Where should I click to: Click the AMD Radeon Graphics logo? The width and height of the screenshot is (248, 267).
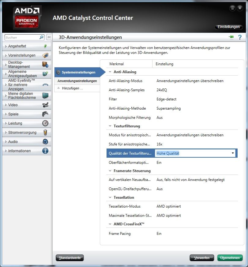coord(27,17)
